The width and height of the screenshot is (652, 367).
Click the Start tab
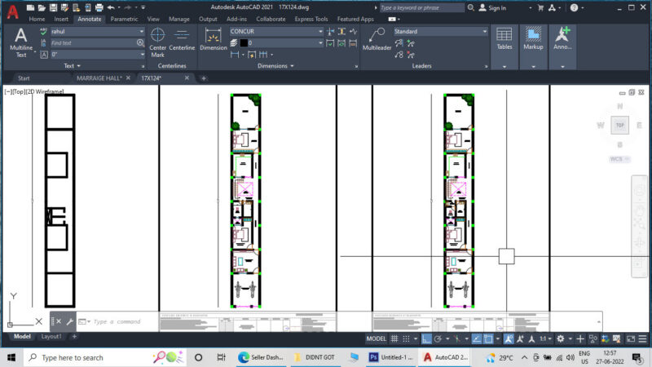24,77
